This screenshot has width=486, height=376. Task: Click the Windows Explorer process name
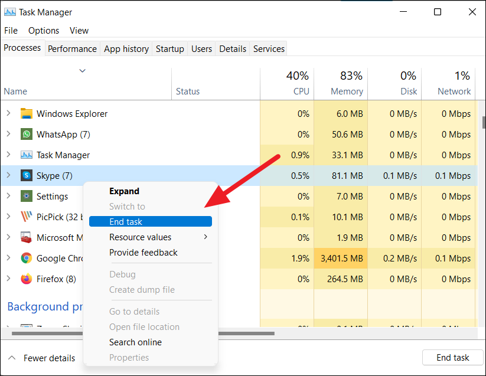(72, 114)
